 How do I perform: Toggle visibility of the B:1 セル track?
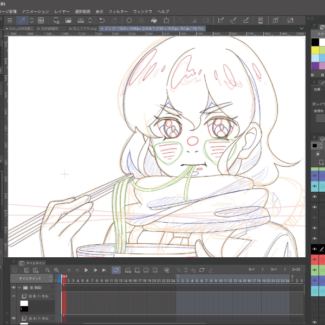click(14, 296)
